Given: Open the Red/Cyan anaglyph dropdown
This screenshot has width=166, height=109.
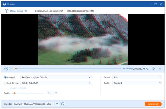Looking at the screenshot, I should pyautogui.click(x=56, y=77).
